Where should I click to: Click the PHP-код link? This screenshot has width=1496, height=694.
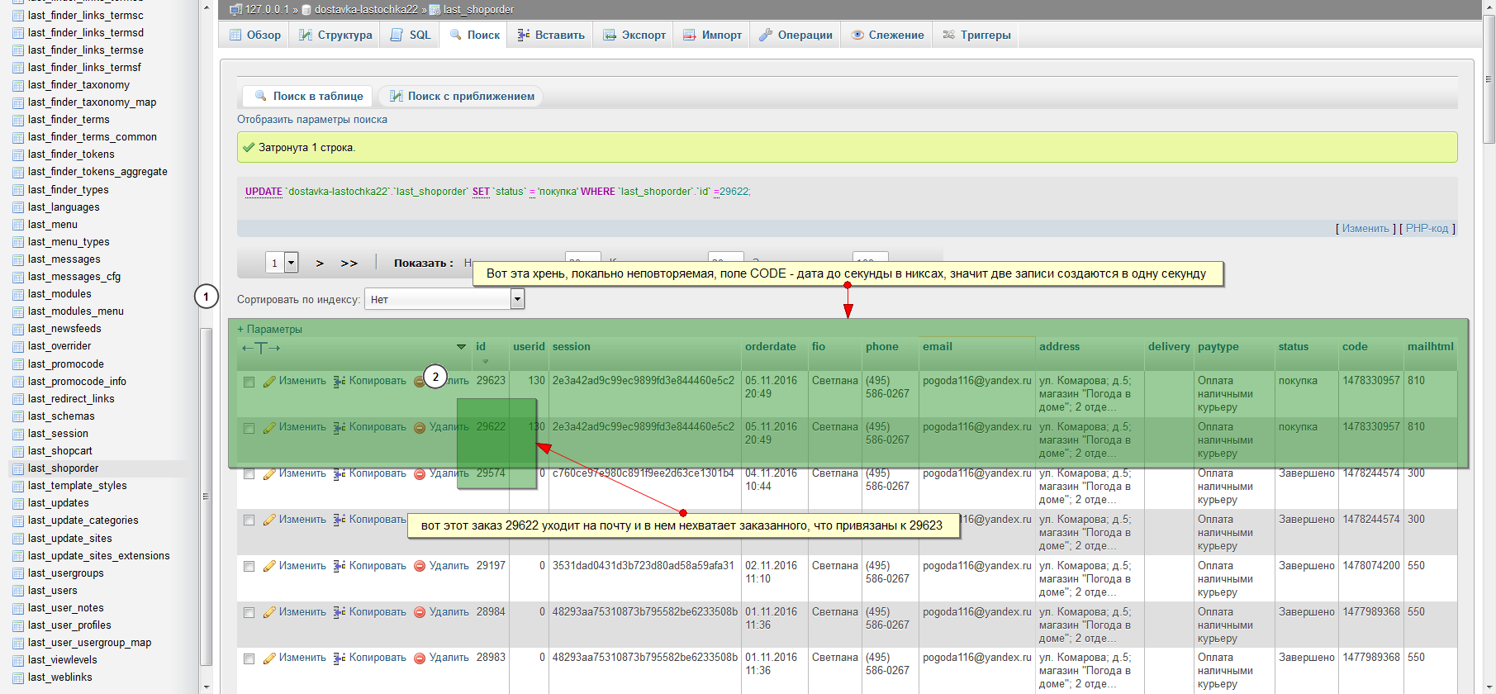pos(1427,228)
